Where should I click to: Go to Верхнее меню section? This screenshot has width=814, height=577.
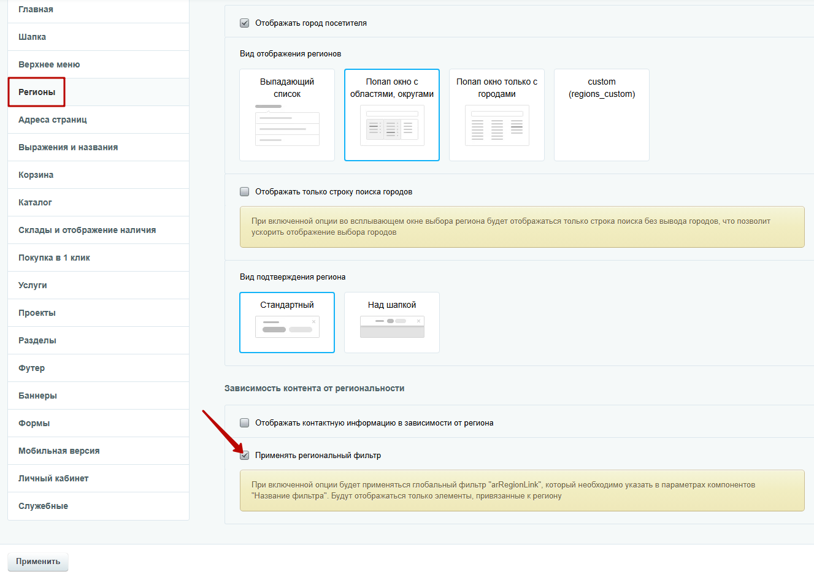click(98, 64)
